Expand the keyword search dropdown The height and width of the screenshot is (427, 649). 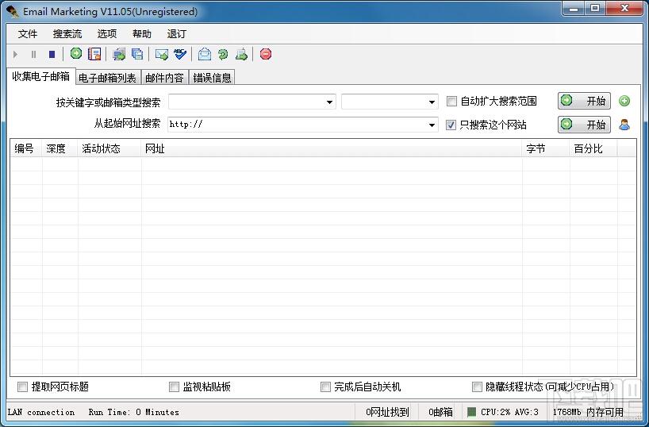point(330,102)
